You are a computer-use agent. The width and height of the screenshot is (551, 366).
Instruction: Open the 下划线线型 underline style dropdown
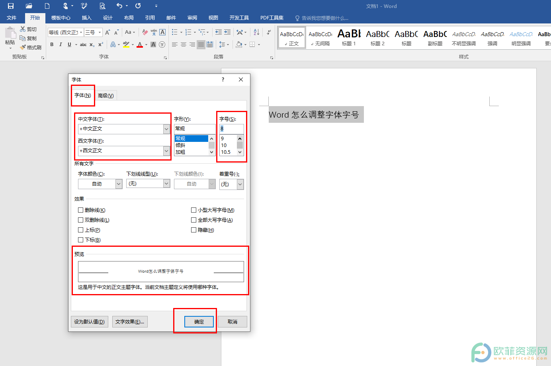point(166,183)
